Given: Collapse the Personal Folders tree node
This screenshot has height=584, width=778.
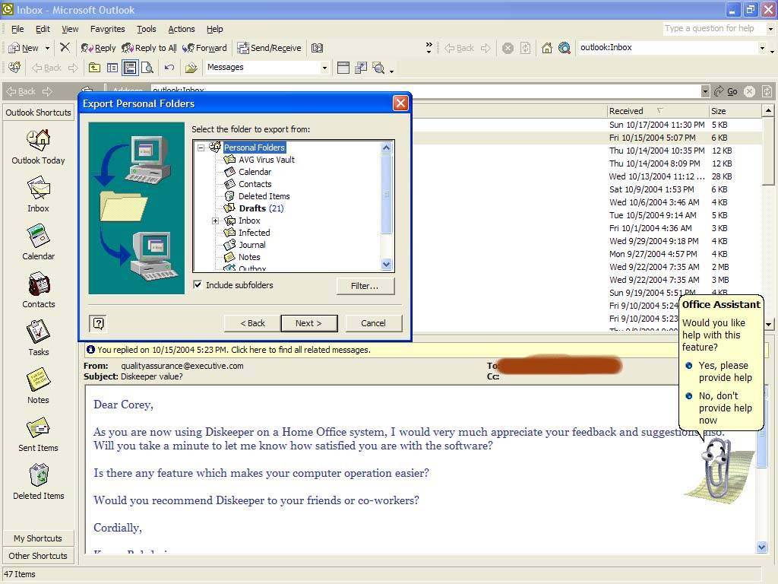Looking at the screenshot, I should coord(201,148).
